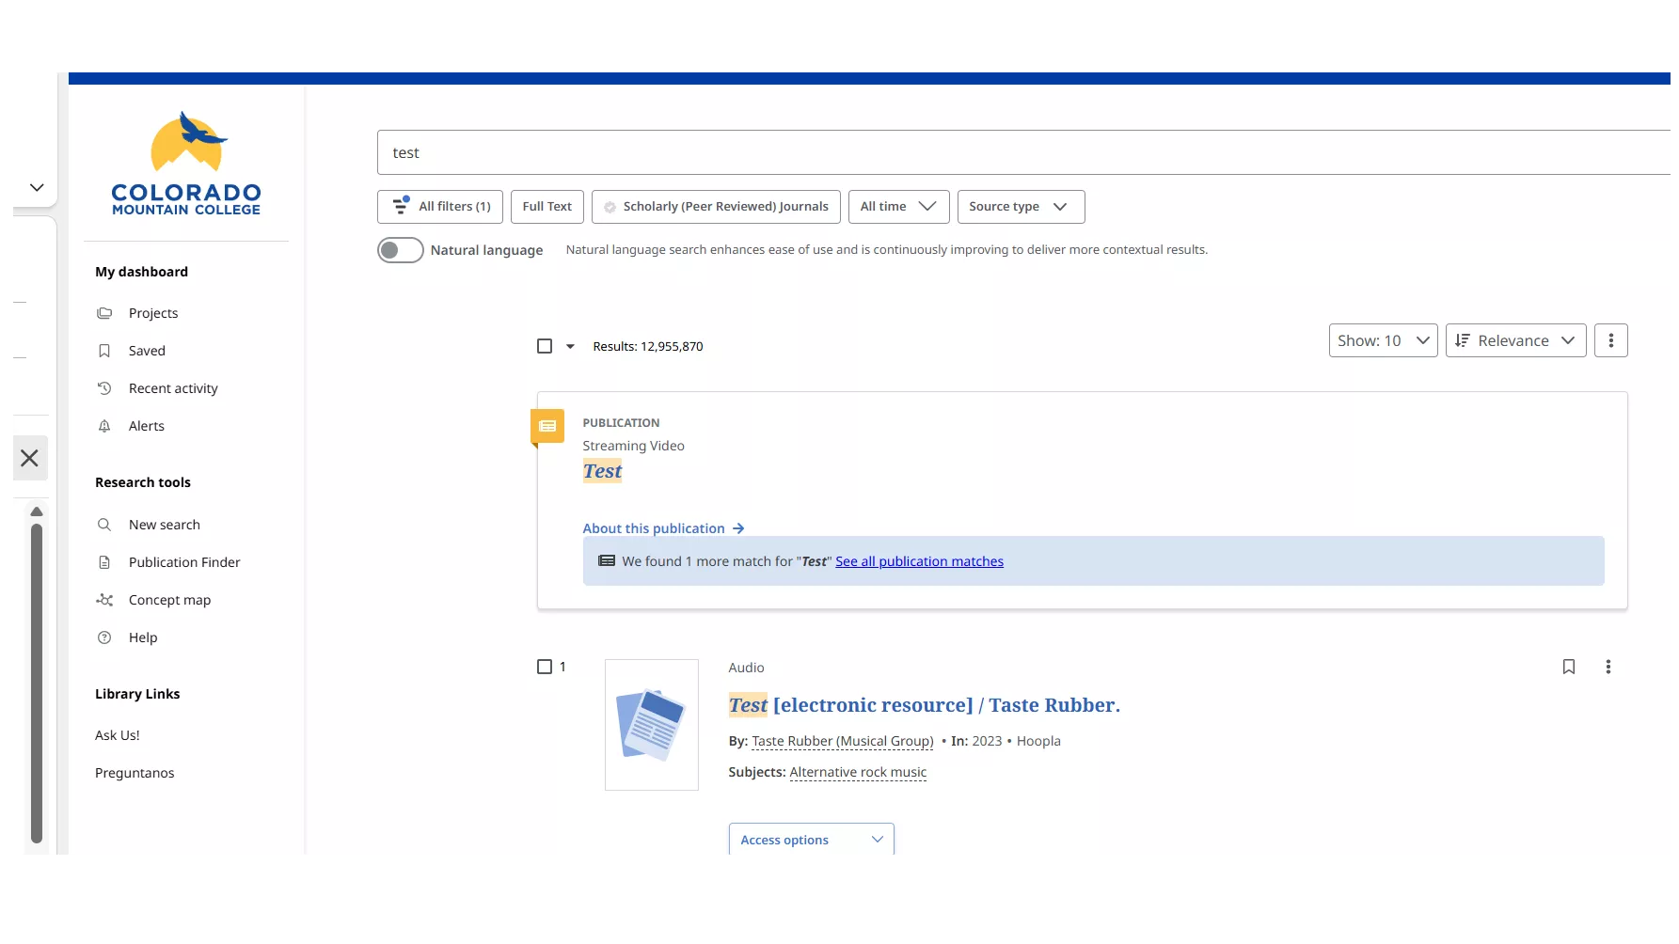Choose New search in Research tools
The image size is (1679, 944).
coord(164,525)
